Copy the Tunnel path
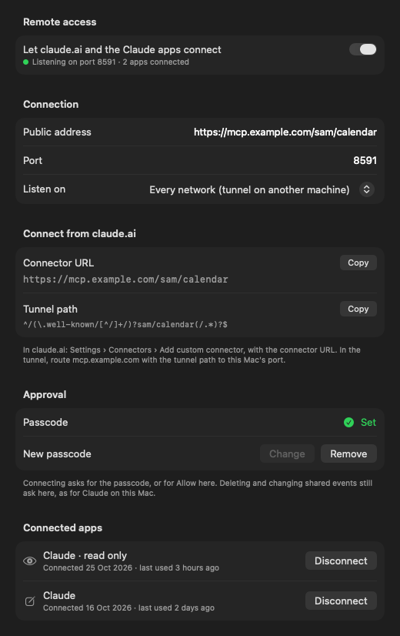Screen dimensions: 400x636 pyautogui.click(x=358, y=309)
